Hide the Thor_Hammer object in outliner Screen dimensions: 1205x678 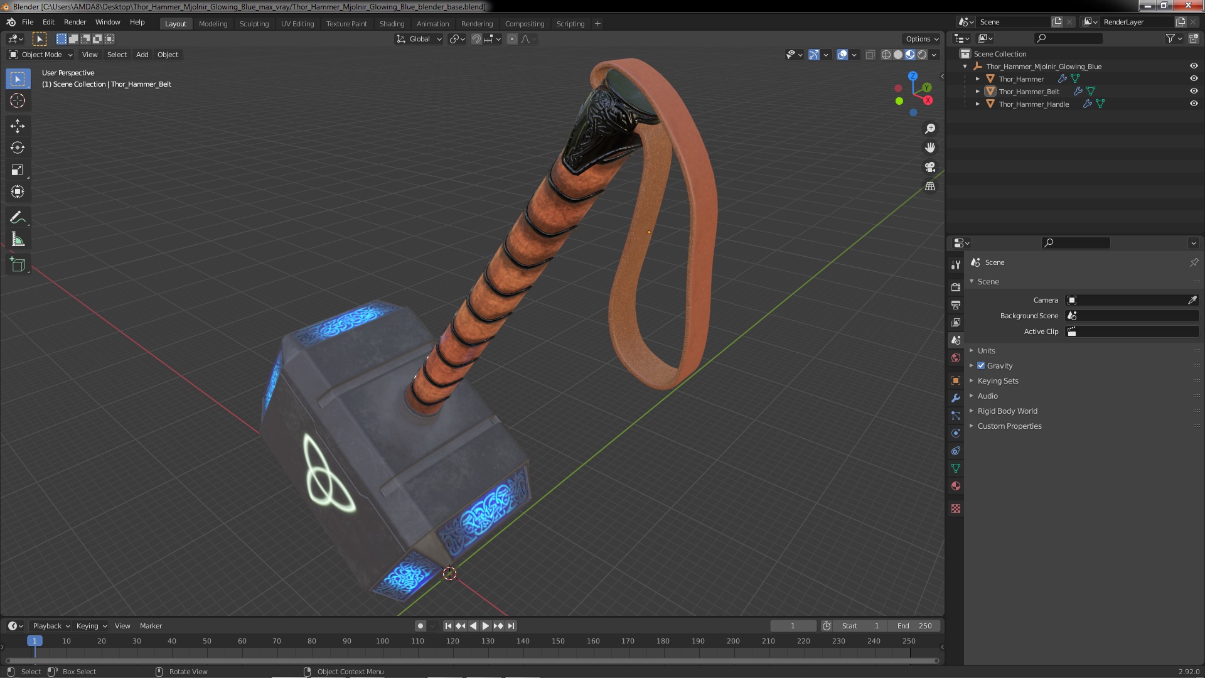click(x=1194, y=78)
